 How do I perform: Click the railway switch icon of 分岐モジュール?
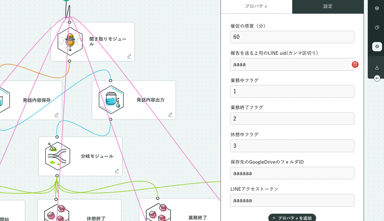(58, 156)
